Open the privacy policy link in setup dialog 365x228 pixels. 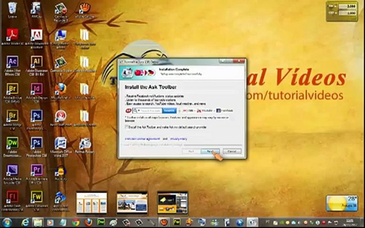click(178, 139)
